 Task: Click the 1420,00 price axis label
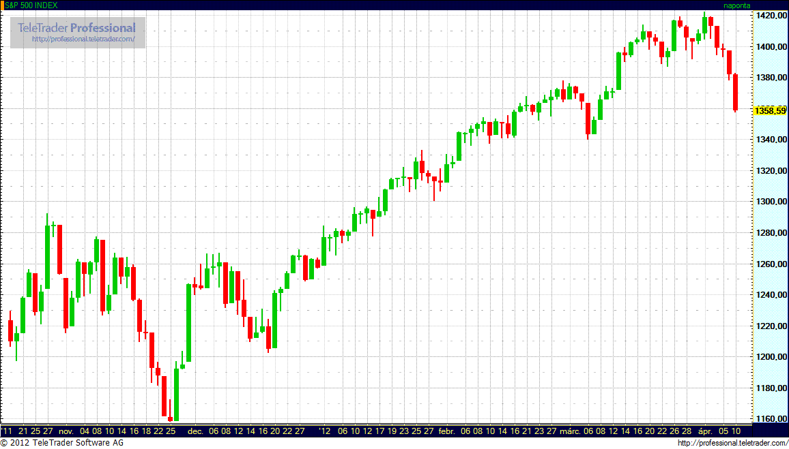pyautogui.click(x=769, y=15)
